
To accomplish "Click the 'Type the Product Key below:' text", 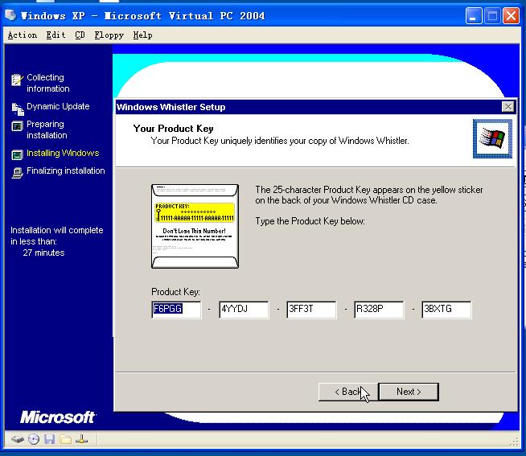I will click(310, 221).
